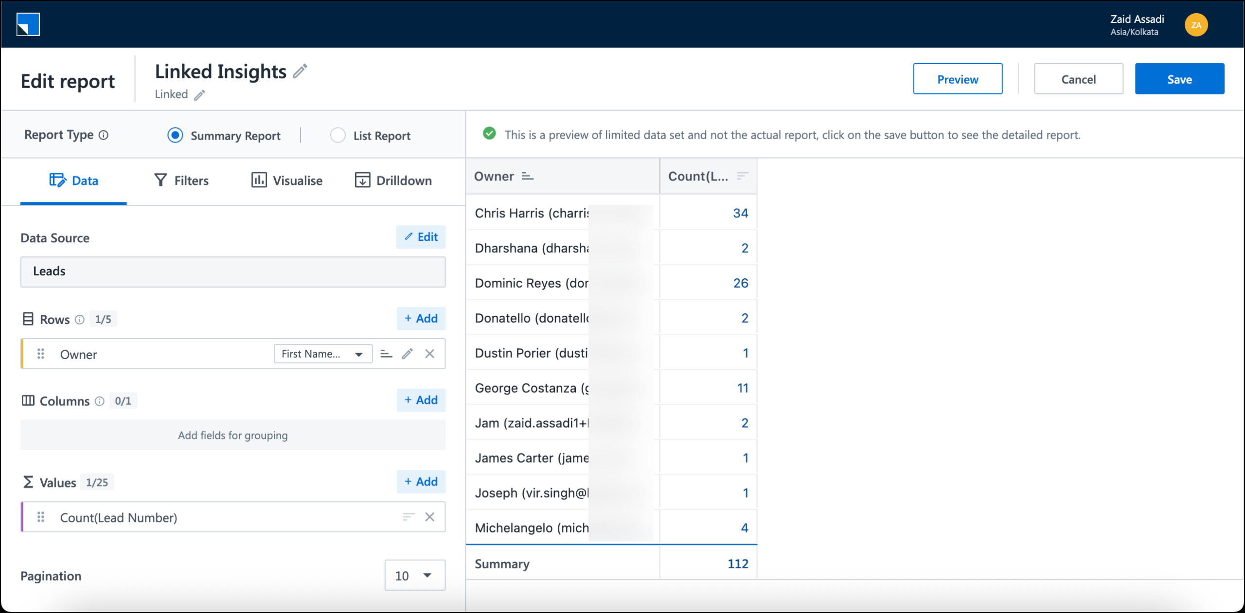Open the Report Type info icon

(104, 135)
